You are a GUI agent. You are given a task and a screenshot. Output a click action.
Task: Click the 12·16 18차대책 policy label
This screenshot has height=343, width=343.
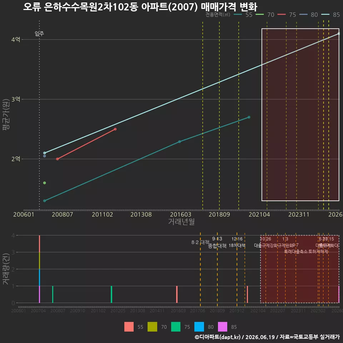point(237,242)
